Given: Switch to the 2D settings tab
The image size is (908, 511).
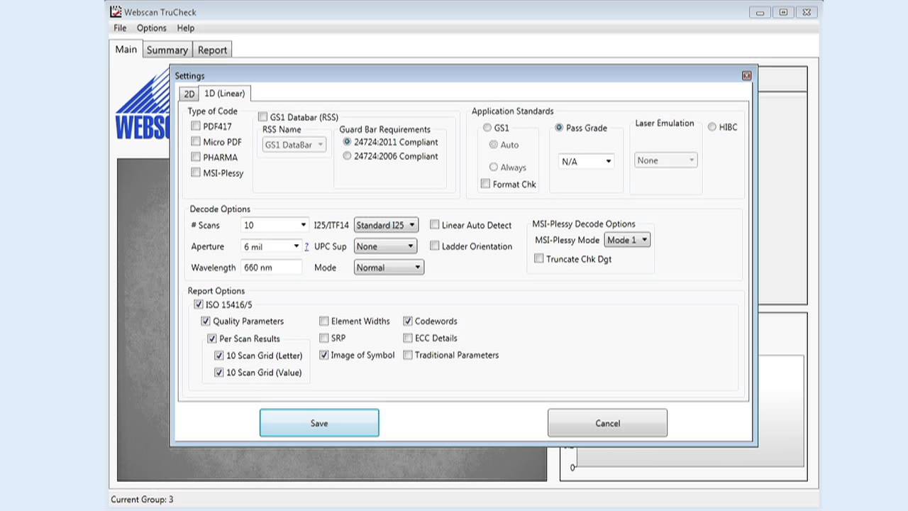Looking at the screenshot, I should 189,94.
